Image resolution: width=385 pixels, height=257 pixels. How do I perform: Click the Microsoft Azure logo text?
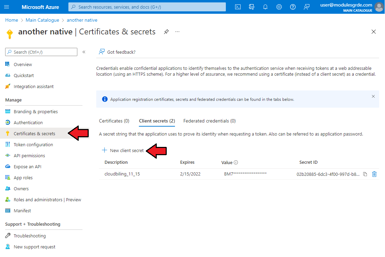(x=40, y=7)
